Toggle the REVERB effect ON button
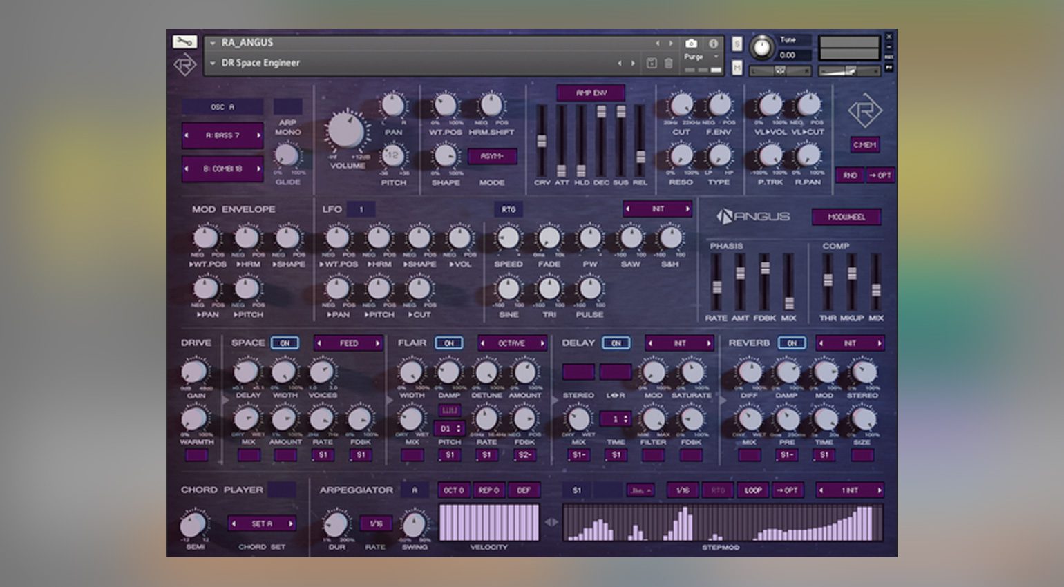1064x587 pixels. 792,343
